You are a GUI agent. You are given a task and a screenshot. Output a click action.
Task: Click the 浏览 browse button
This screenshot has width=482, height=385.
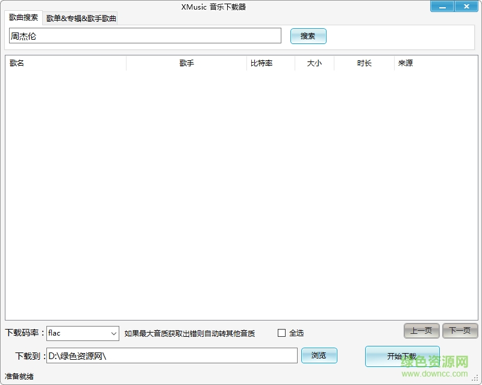(319, 355)
